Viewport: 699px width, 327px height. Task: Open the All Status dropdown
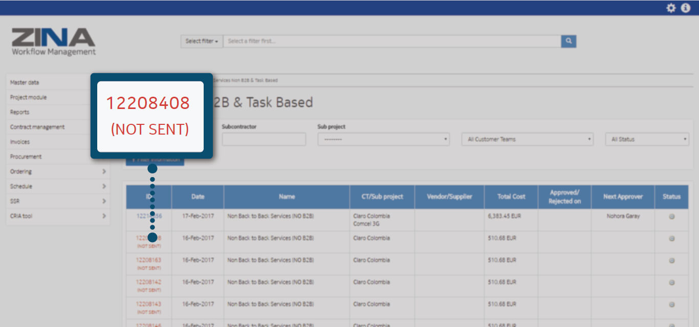(x=647, y=139)
